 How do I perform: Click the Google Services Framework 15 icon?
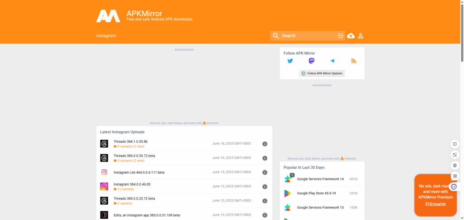288,207
